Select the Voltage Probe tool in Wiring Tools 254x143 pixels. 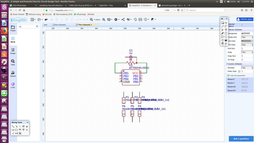[x=13, y=133]
